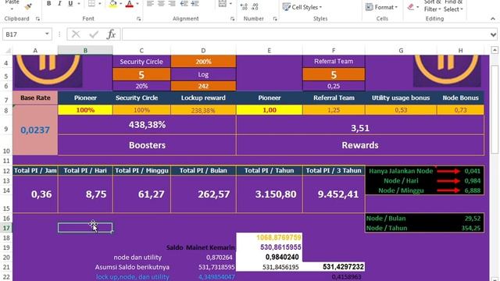Expand the formula bar
Screen dimensions: 500x281
[x=493, y=34]
